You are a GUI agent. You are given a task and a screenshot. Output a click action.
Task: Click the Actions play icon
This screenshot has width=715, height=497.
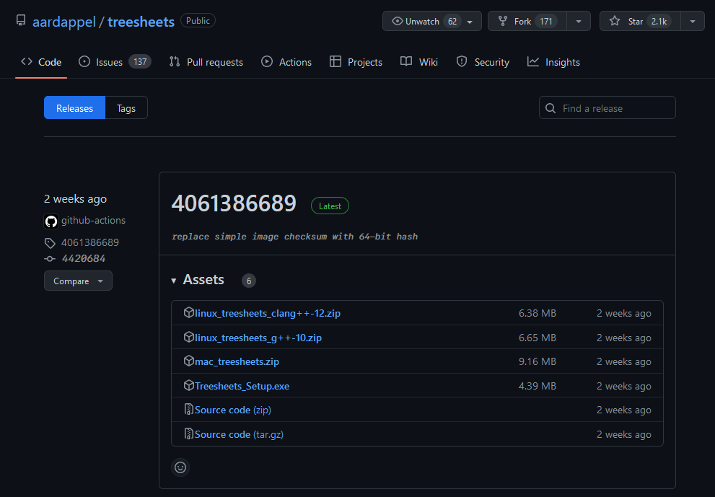[x=267, y=61]
